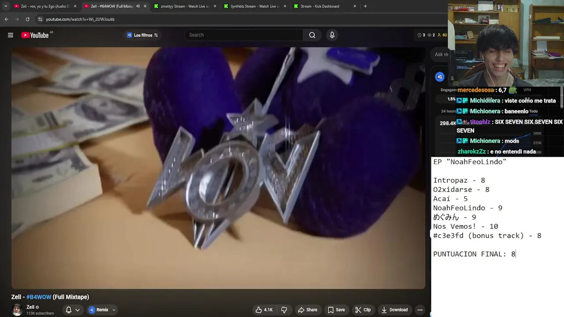Click 'PUNTUACION FINAL: 8' line
This screenshot has width=564, height=317.
click(474, 254)
